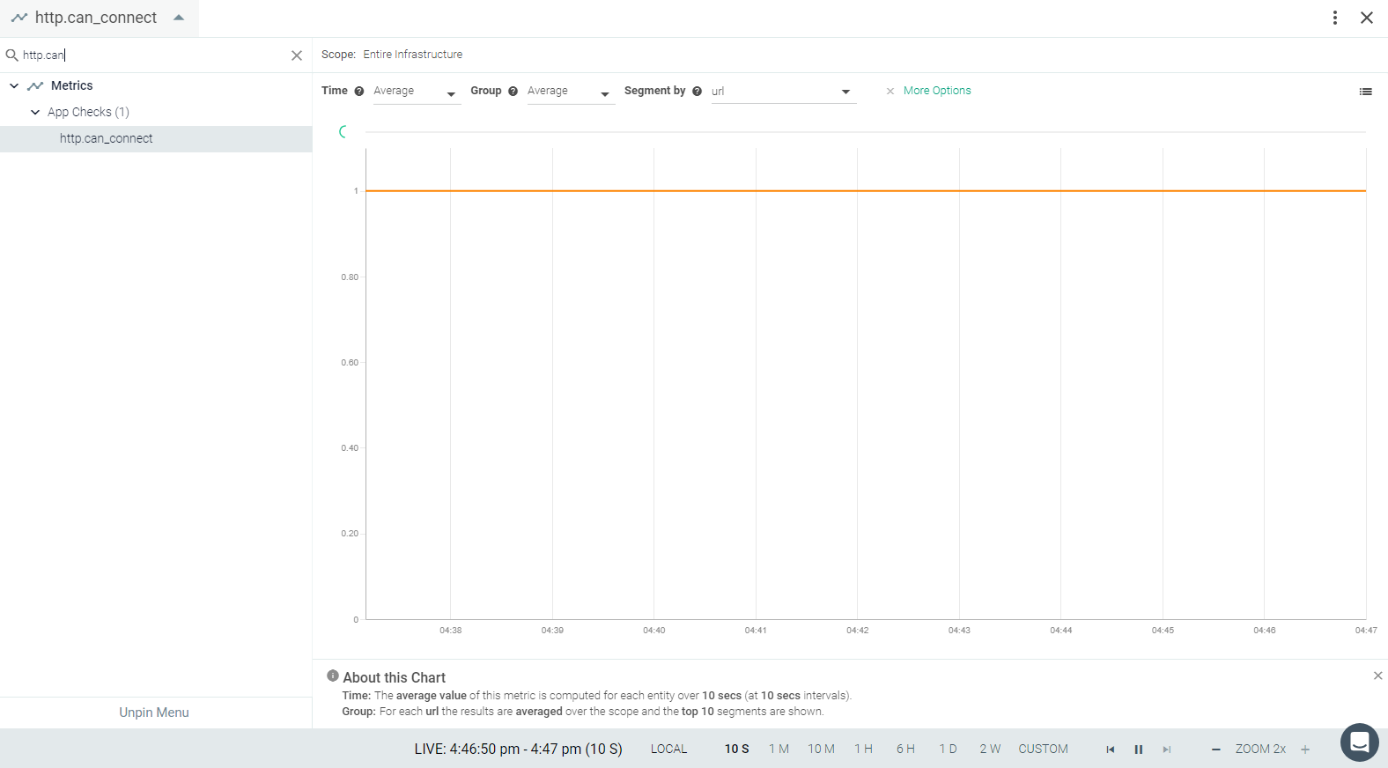The width and height of the screenshot is (1388, 768).
Task: Click the LOCAL timezone label
Action: click(x=668, y=750)
